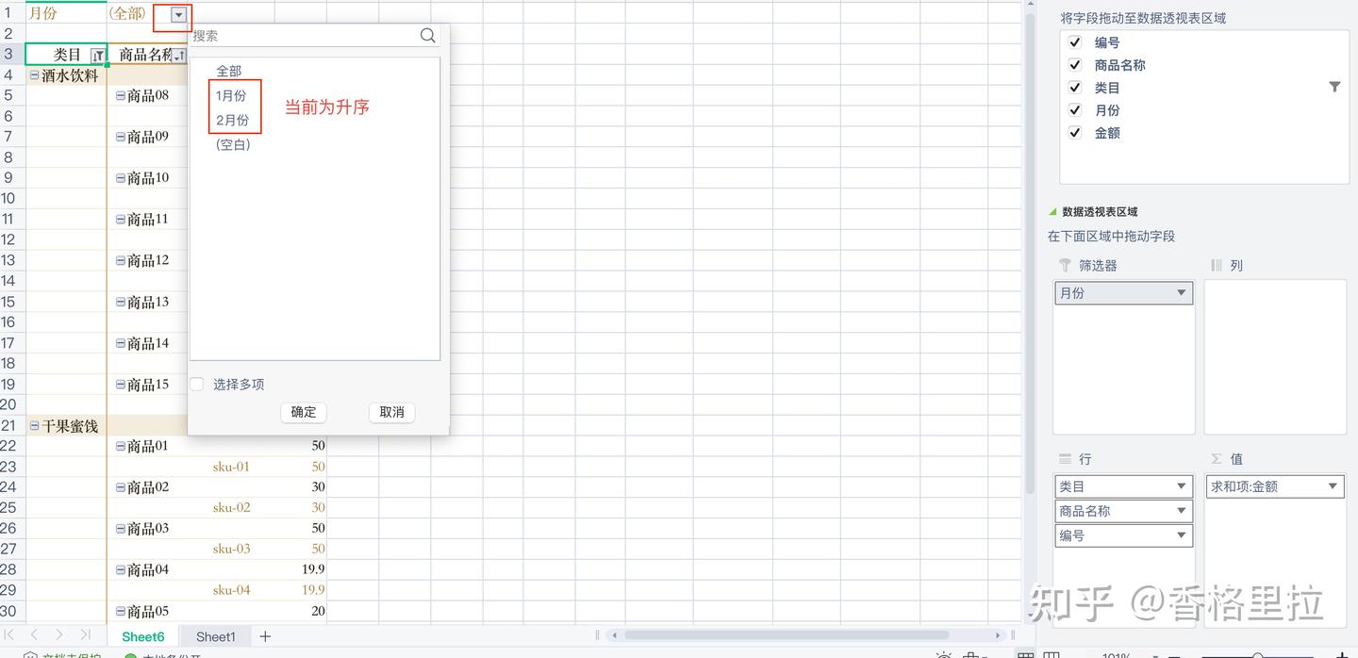The height and width of the screenshot is (658, 1358).
Task: Uncheck the 金额 field checkbox
Action: (x=1074, y=133)
